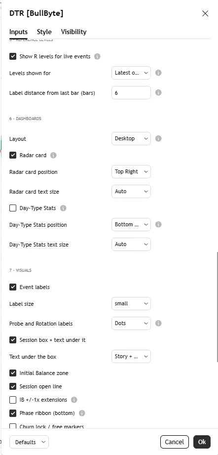Screen dimensions: 218x455
Task: Click info icon beside Phase ribbon (bottom)
Action: point(82,413)
